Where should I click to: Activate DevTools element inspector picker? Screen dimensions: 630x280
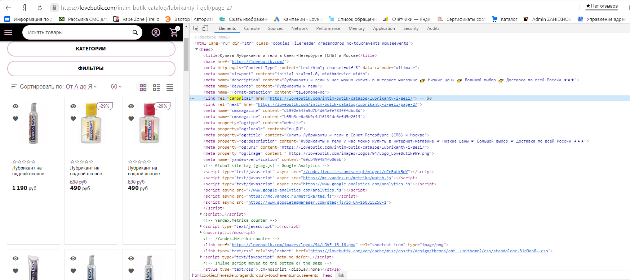pos(196,28)
